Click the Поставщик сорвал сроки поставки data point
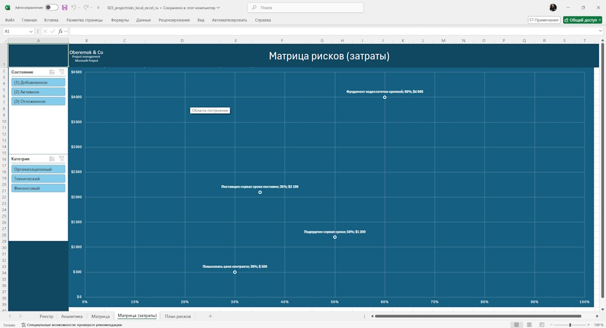Screen dimensions: 606x328 pyautogui.click(x=260, y=192)
